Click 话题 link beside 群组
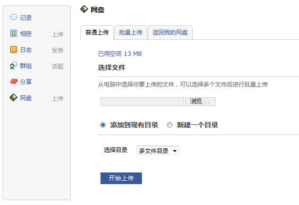The width and height of the screenshot is (299, 205). 58,66
